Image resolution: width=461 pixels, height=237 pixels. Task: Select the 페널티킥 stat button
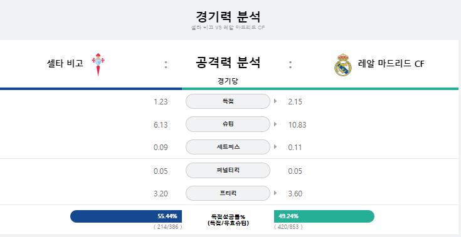point(228,170)
